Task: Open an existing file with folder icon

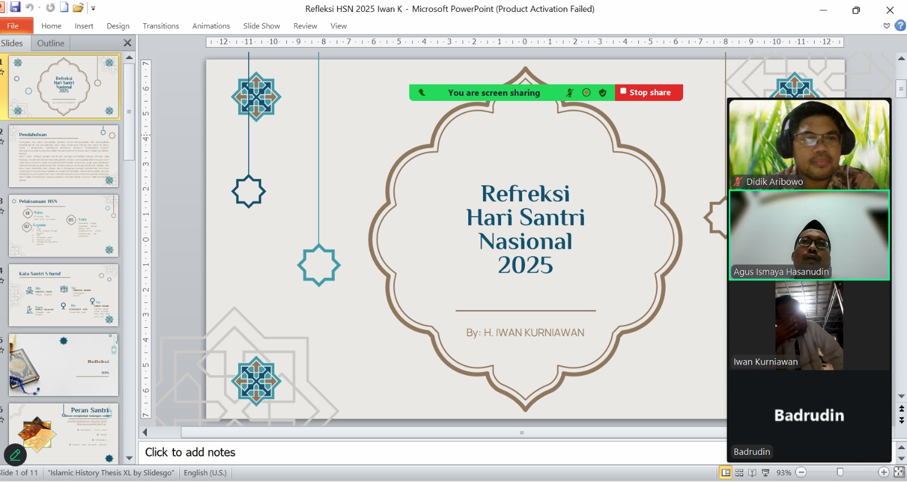Action: click(78, 8)
